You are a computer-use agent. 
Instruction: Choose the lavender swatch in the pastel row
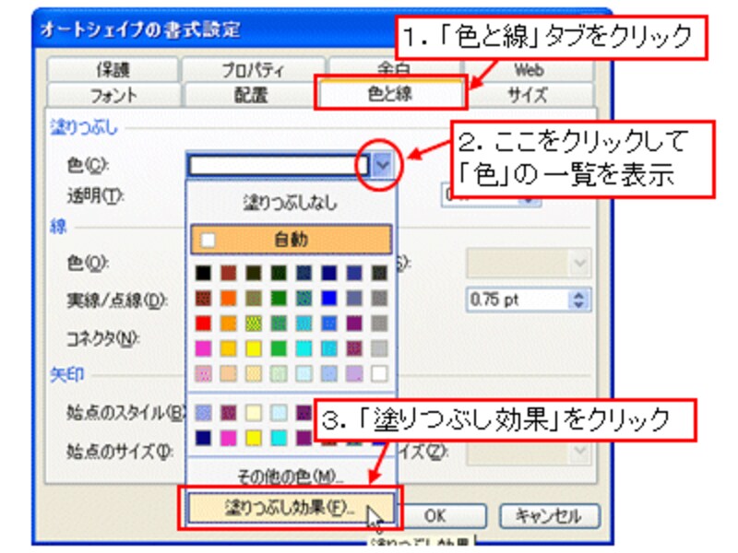tap(354, 374)
